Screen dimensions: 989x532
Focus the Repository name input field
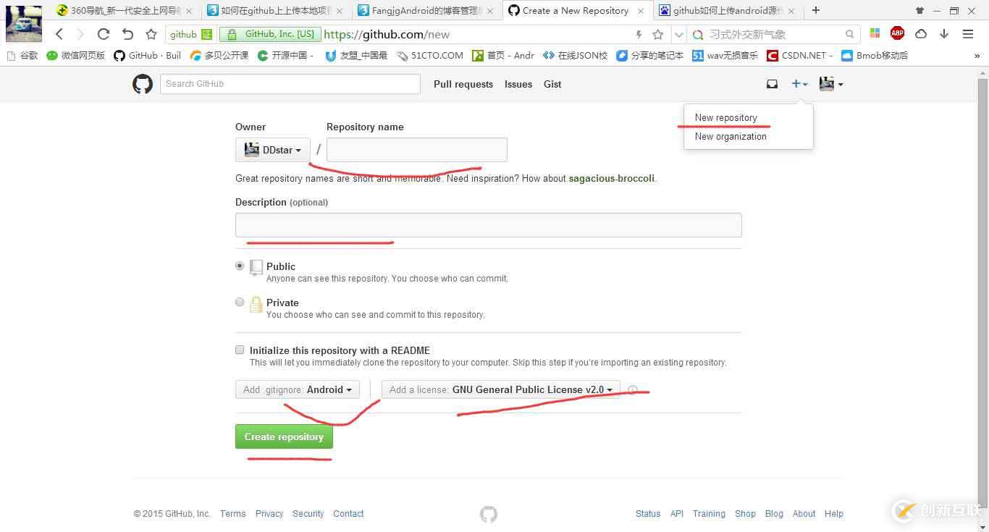[417, 150]
